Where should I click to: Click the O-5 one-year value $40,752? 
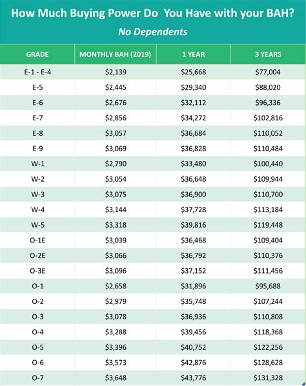click(194, 347)
